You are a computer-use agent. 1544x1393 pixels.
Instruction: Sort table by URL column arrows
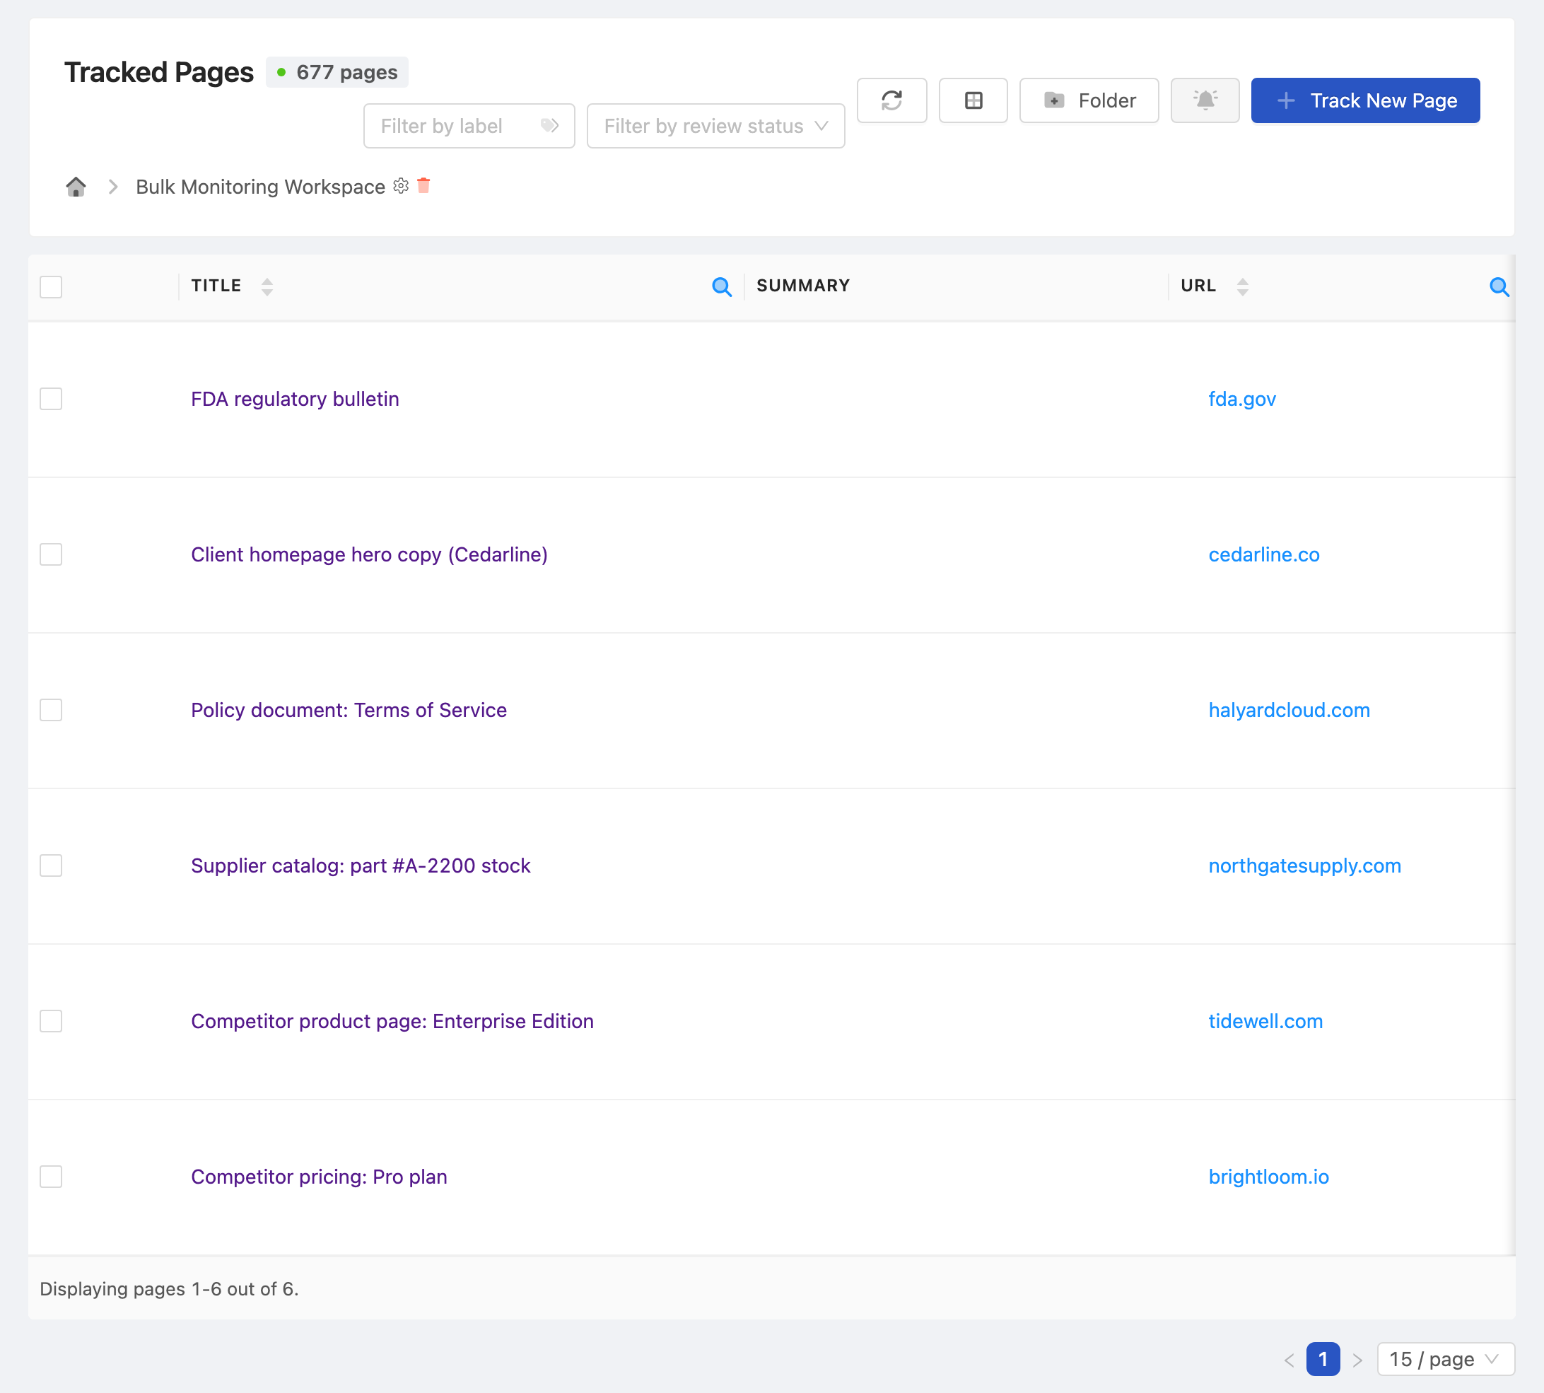point(1243,286)
